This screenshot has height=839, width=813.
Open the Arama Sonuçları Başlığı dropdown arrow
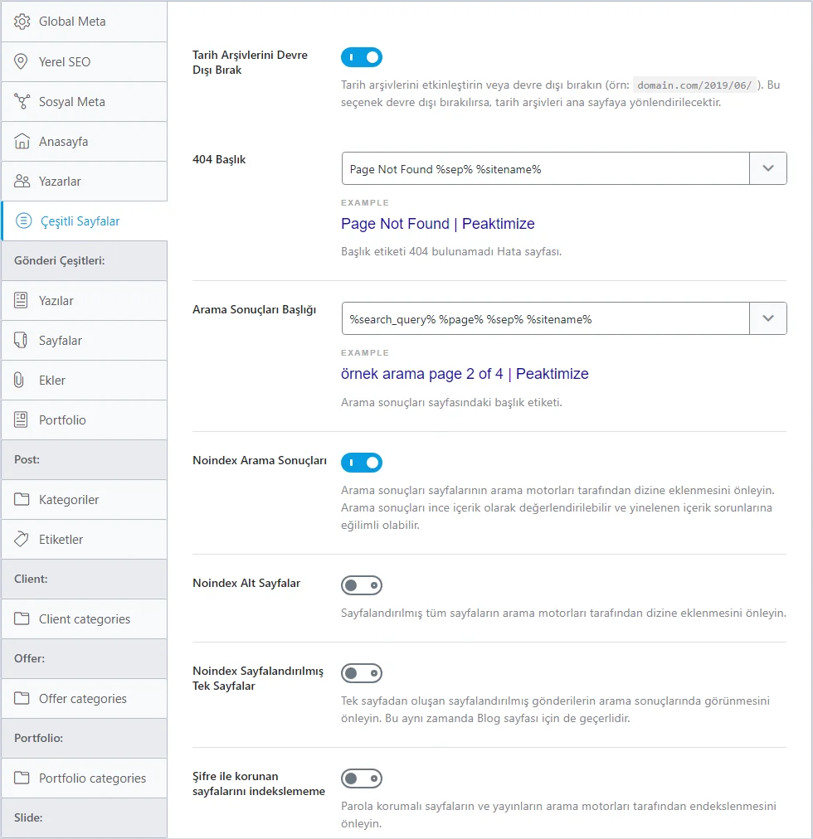click(768, 318)
